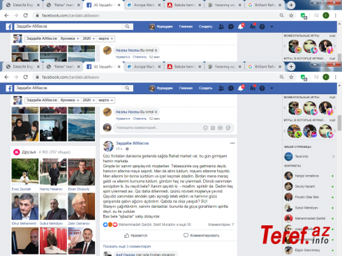Click the search magnifier in lower Facebook bar
This screenshot has height=256, width=342.
(x=127, y=88)
